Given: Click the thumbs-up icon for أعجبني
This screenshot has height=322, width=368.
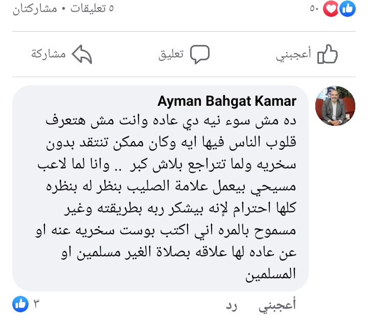Looking at the screenshot, I should (x=328, y=54).
